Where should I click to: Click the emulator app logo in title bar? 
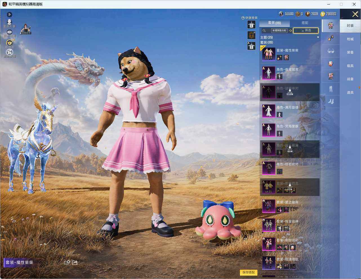(x=5, y=4)
